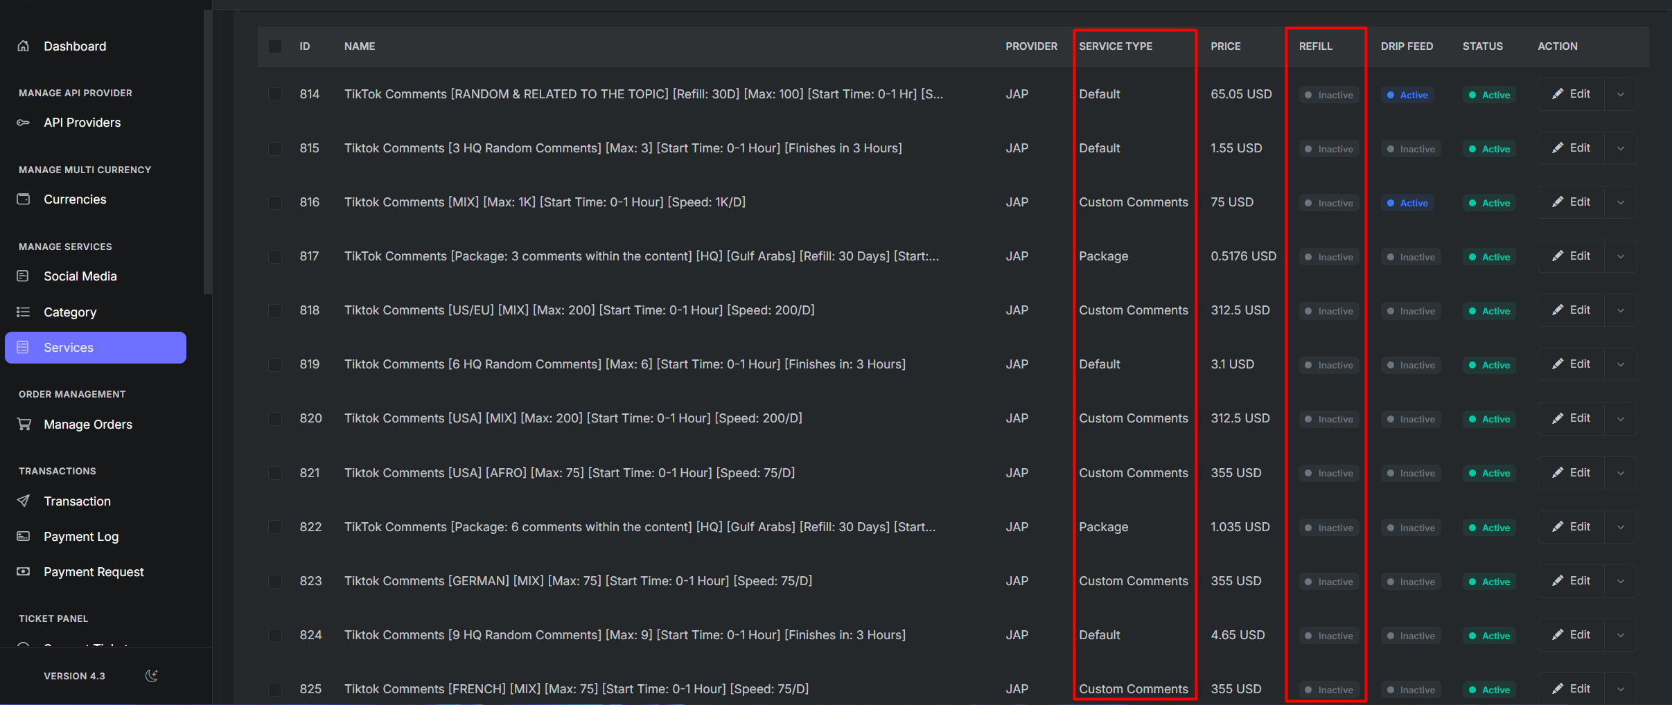1672x705 pixels.
Task: Edit service 821 via Edit button
Action: coord(1571,473)
